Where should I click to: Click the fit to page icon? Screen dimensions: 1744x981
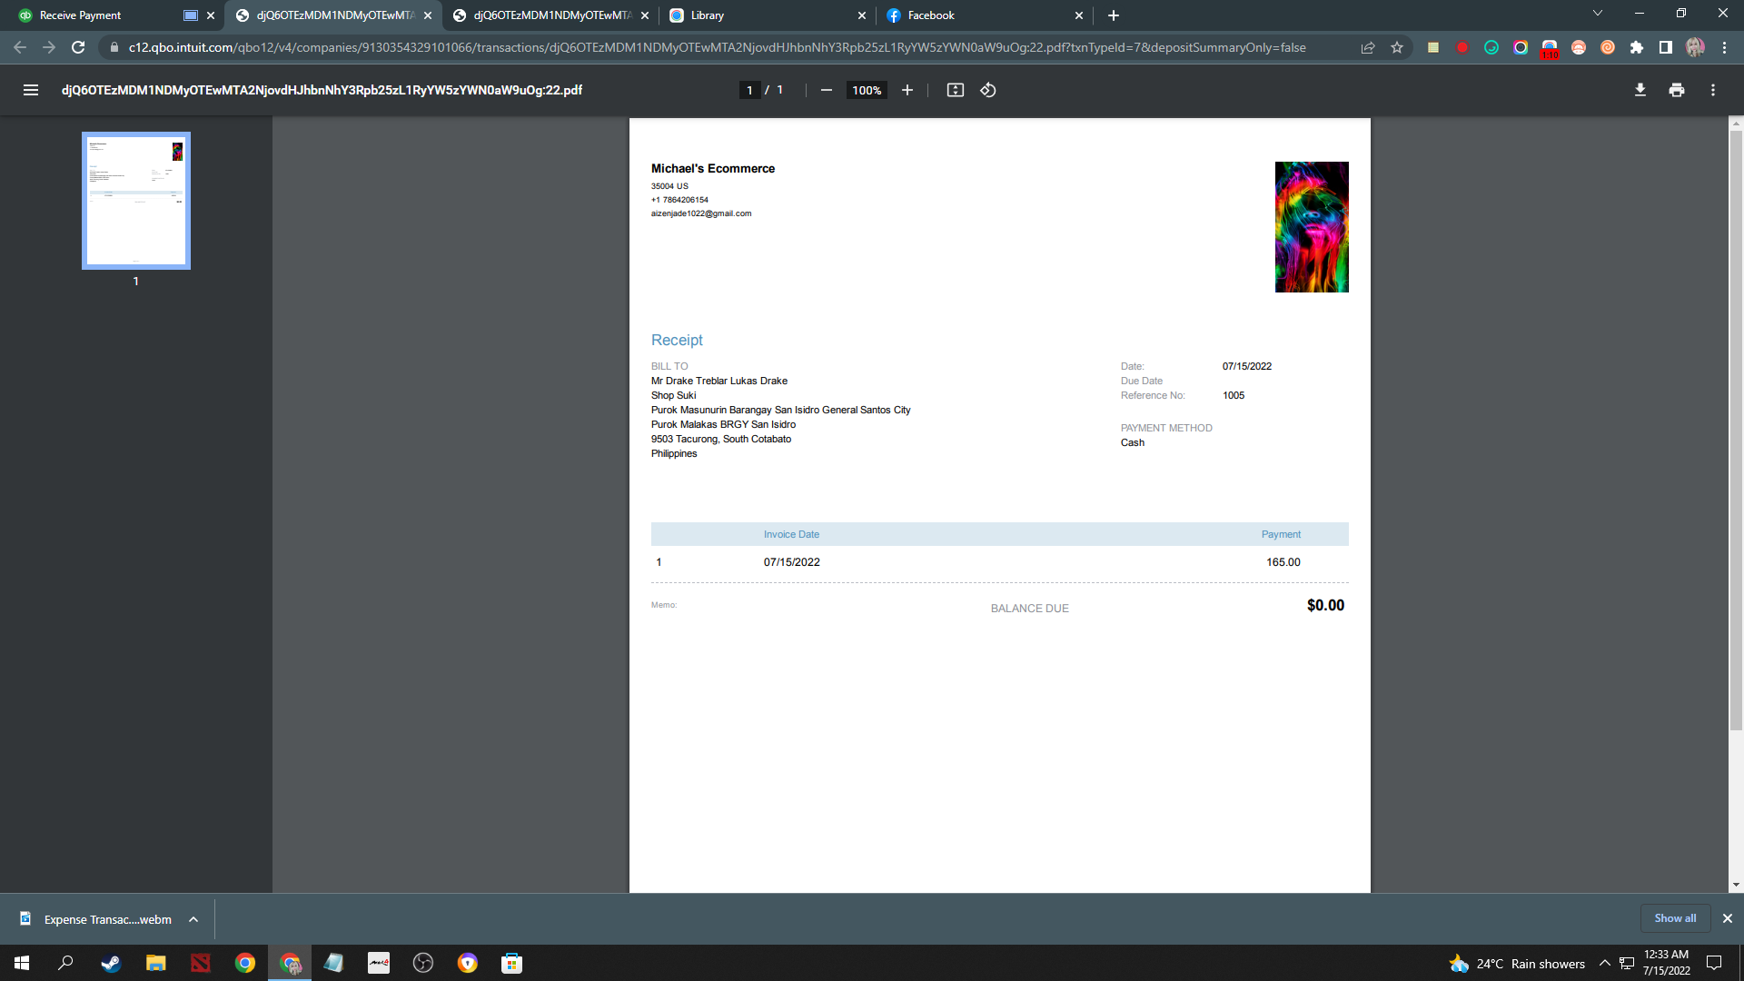pos(955,90)
